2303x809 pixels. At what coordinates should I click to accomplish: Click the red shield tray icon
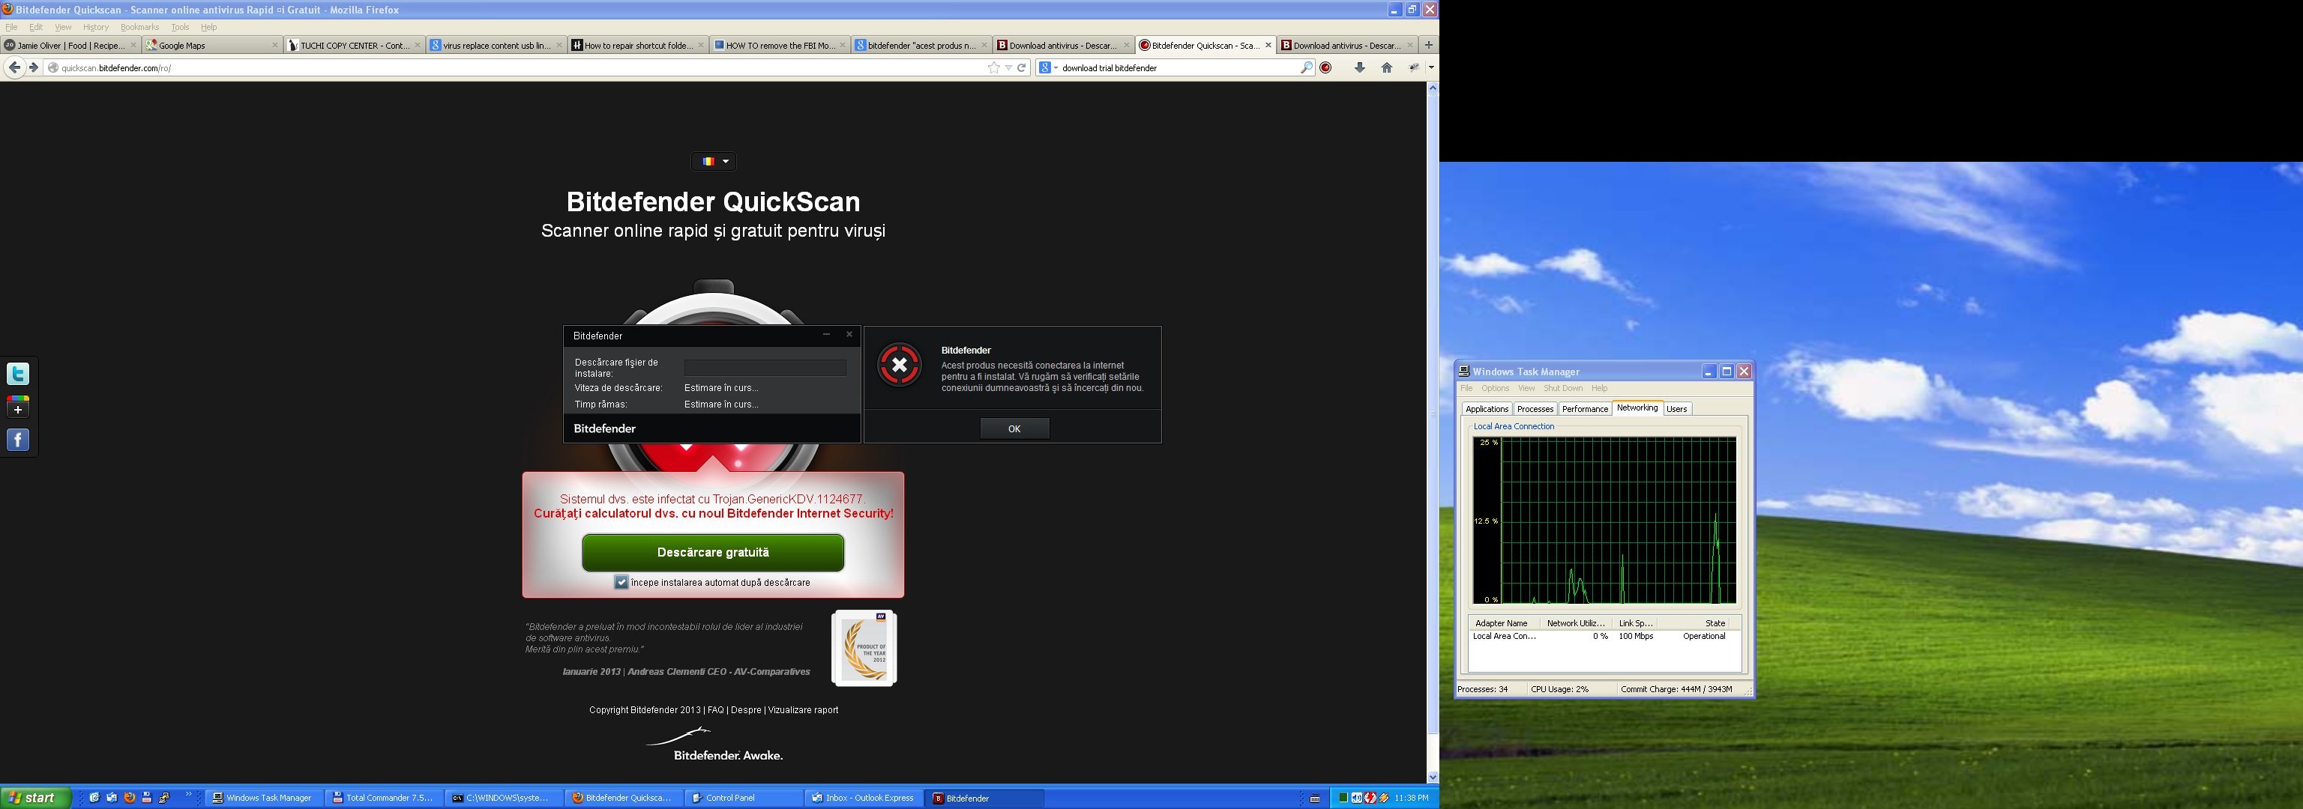(x=1370, y=798)
